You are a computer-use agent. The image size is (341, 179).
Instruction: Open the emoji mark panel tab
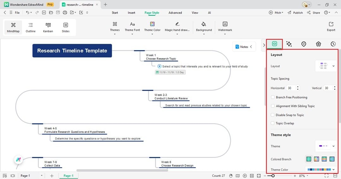tap(304, 44)
